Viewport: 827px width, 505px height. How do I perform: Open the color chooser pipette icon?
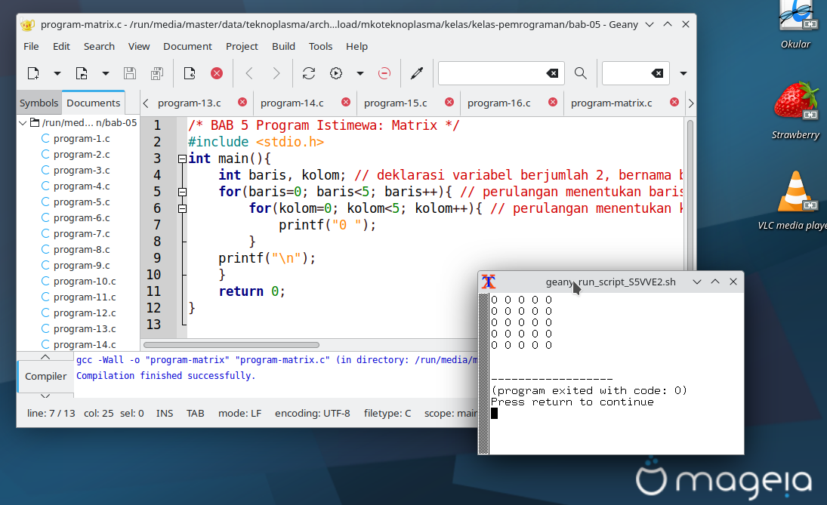pyautogui.click(x=417, y=73)
